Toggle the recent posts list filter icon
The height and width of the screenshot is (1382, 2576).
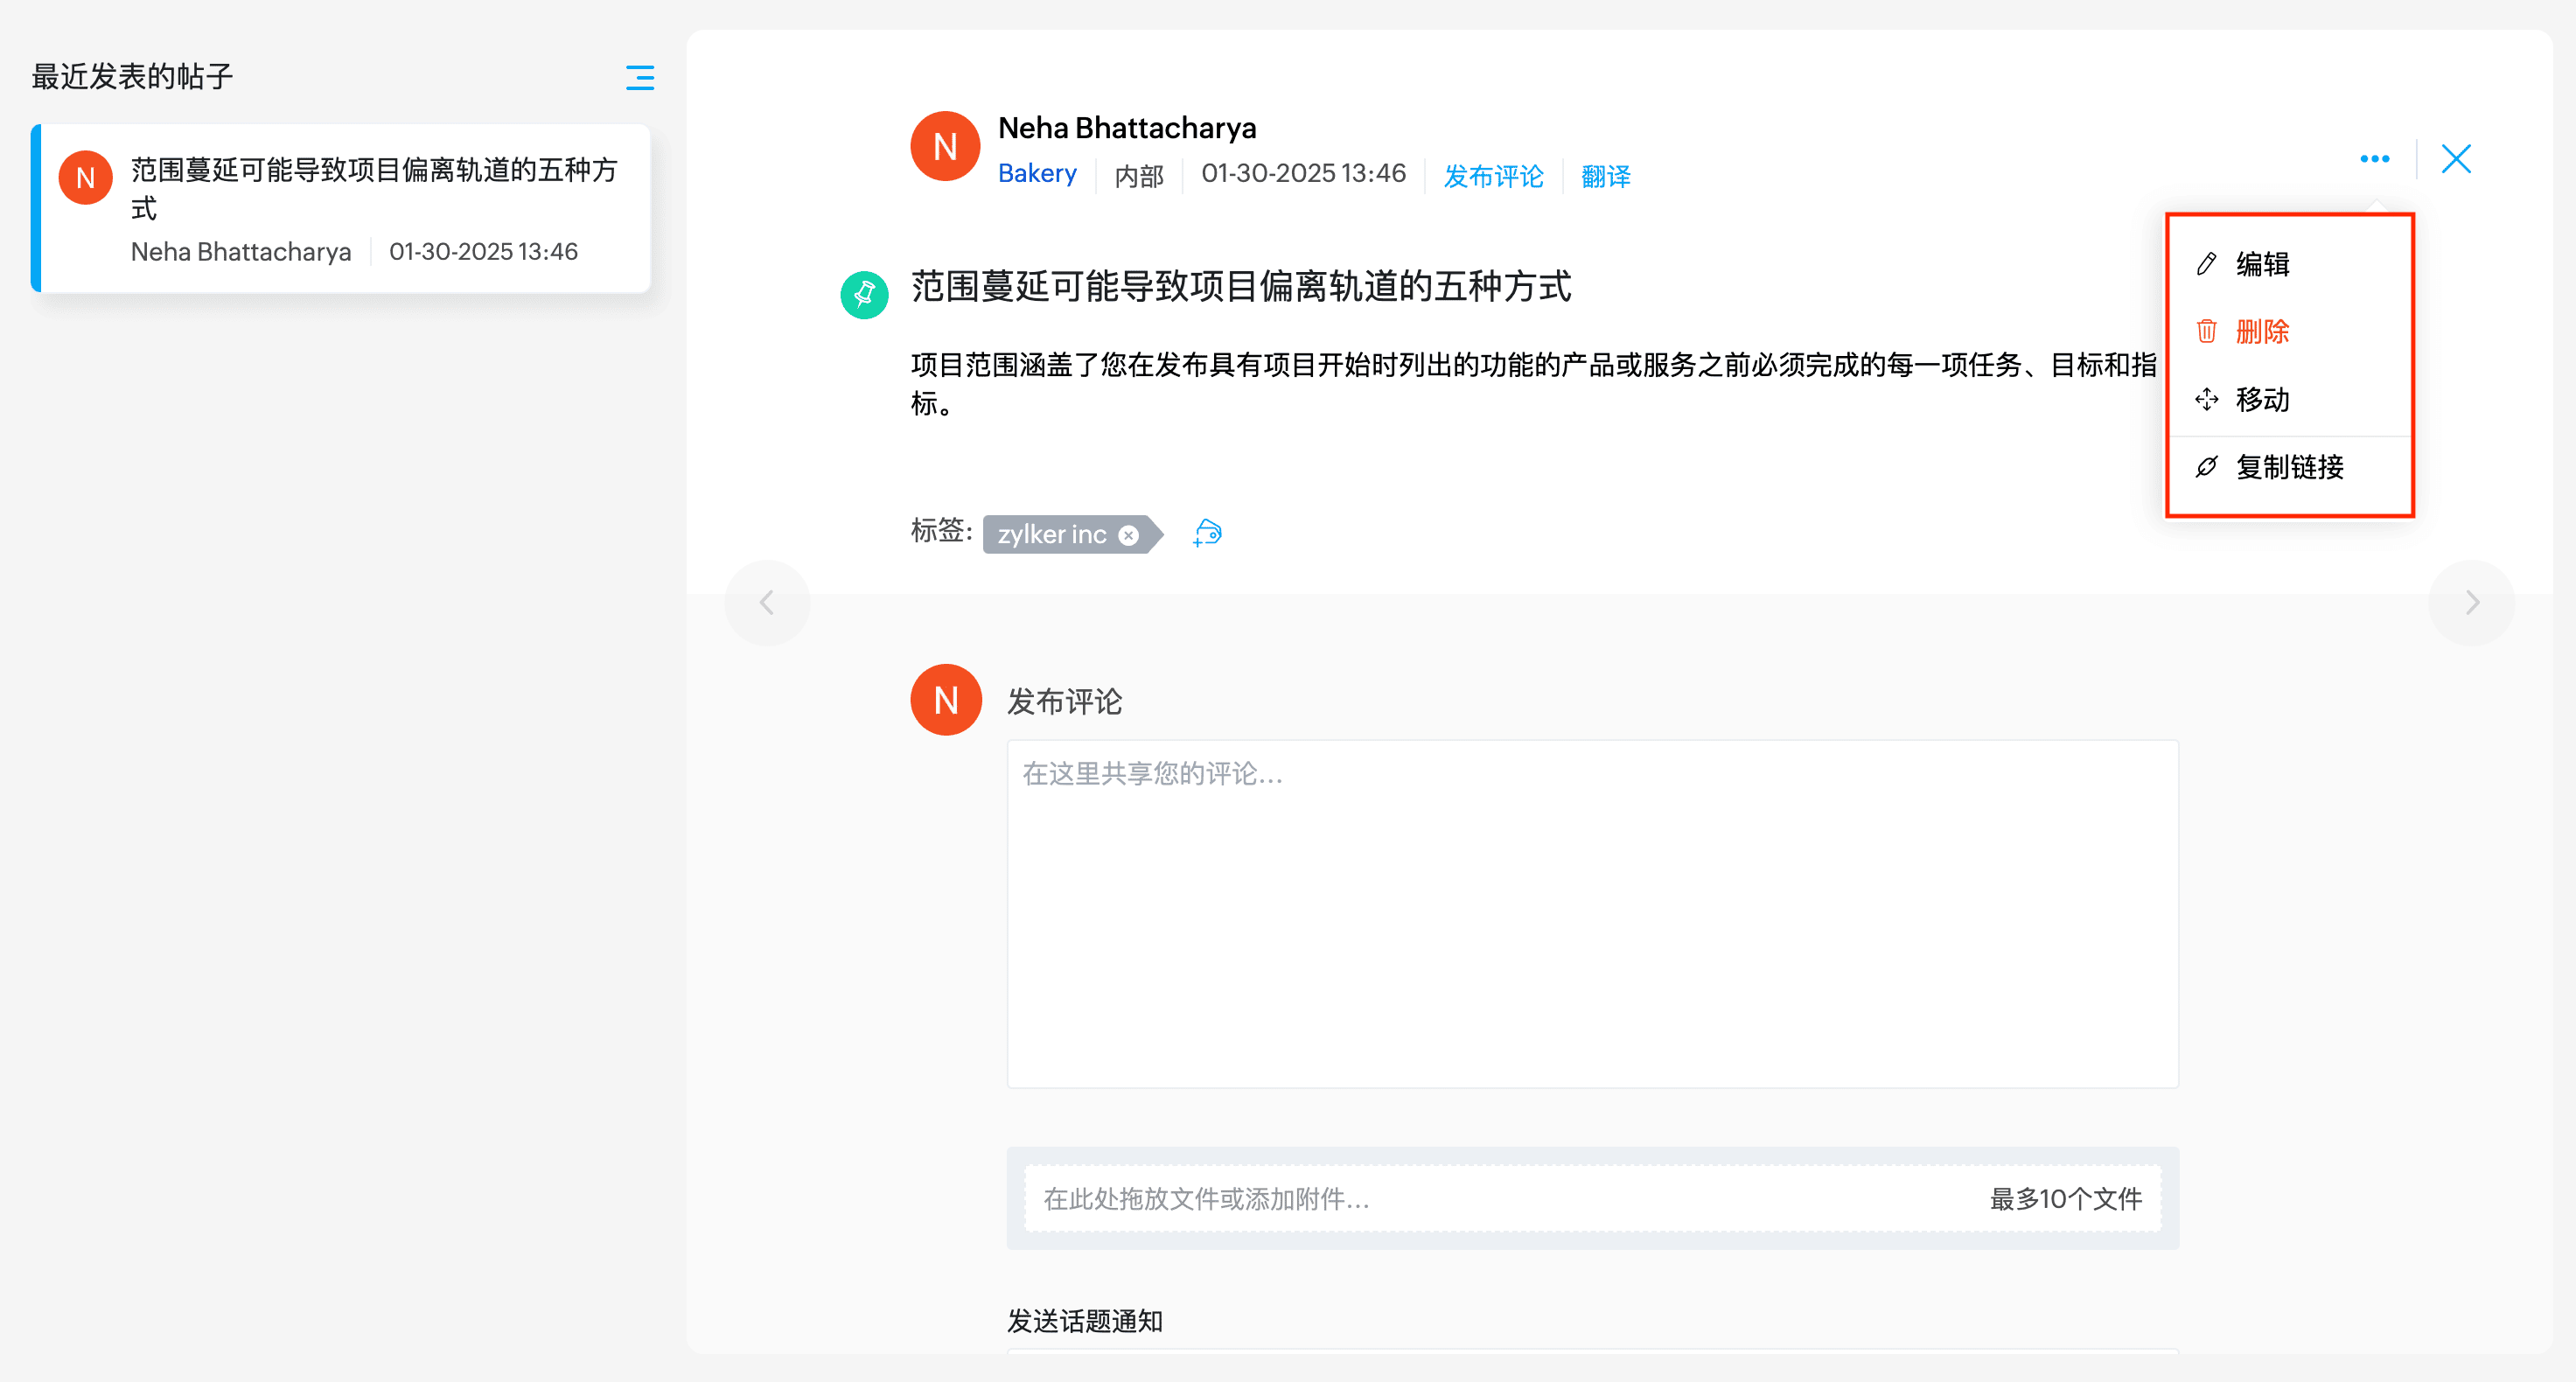[x=639, y=77]
